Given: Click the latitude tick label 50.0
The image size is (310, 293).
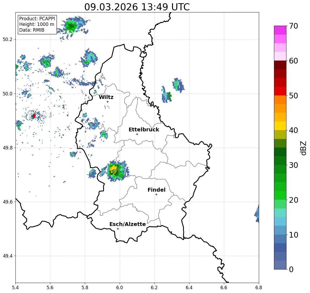Looking at the screenshot, I should (x=7, y=94).
